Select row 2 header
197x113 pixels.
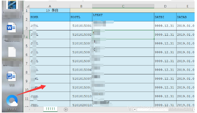tap(27, 17)
